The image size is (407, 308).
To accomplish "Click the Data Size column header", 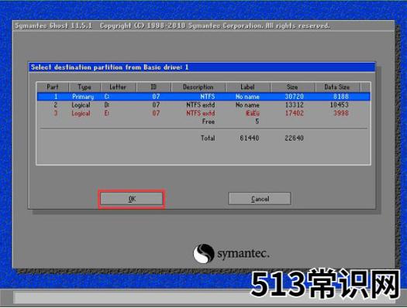I will coord(337,87).
